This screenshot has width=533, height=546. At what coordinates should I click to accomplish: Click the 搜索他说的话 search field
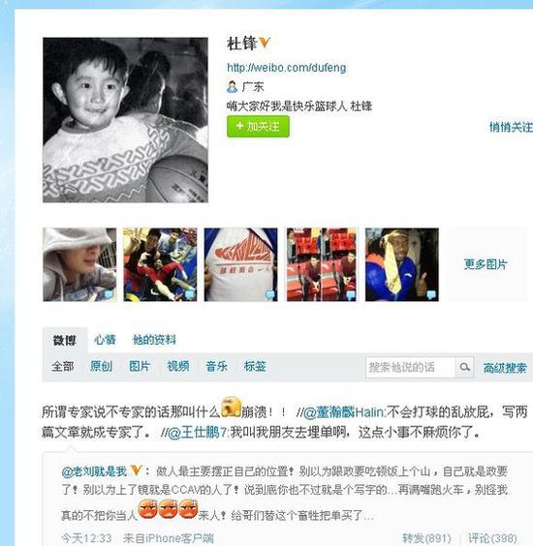click(410, 367)
